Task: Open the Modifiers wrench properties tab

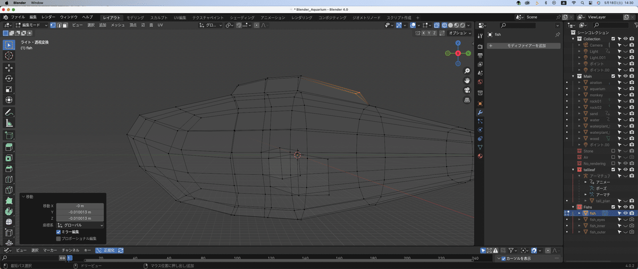Action: click(x=480, y=113)
